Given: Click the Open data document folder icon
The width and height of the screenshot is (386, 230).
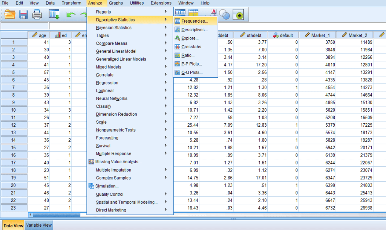Looking at the screenshot, I should [10, 15].
